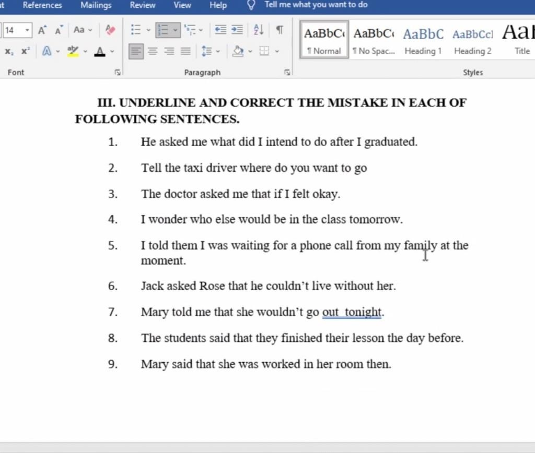This screenshot has height=453, width=535.
Task: Apply bullet list formatting
Action: (x=136, y=30)
